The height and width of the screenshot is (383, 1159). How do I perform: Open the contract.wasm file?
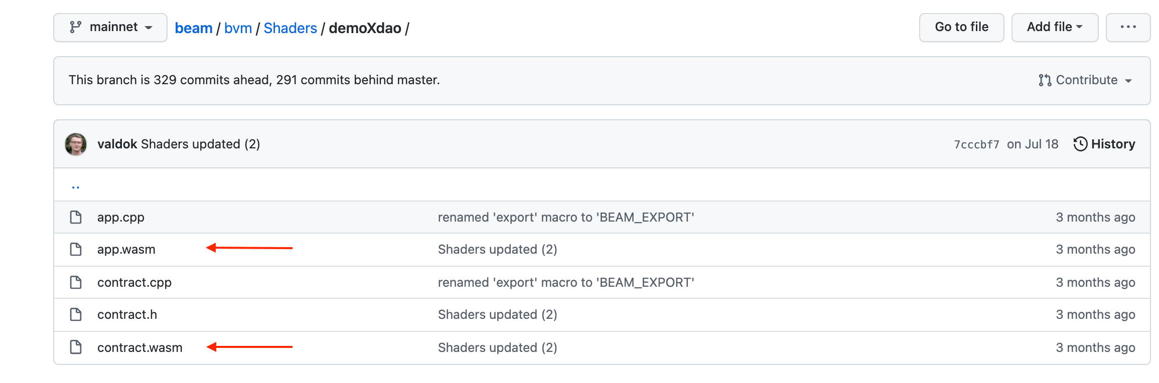tap(139, 347)
